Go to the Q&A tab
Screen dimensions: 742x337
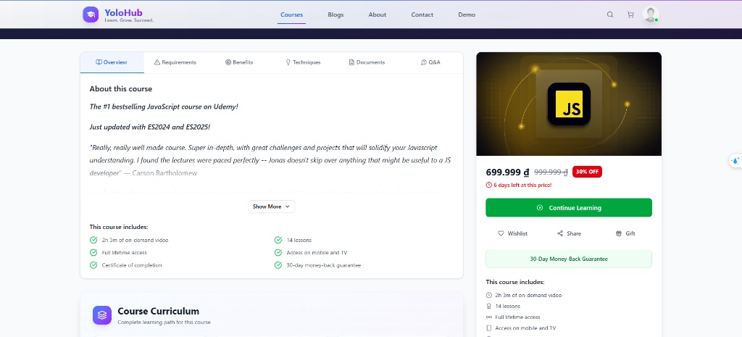pos(430,62)
